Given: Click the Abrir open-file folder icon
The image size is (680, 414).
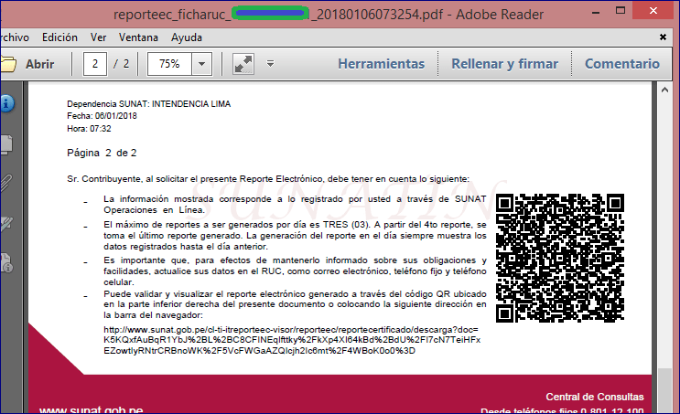Looking at the screenshot, I should (9, 64).
